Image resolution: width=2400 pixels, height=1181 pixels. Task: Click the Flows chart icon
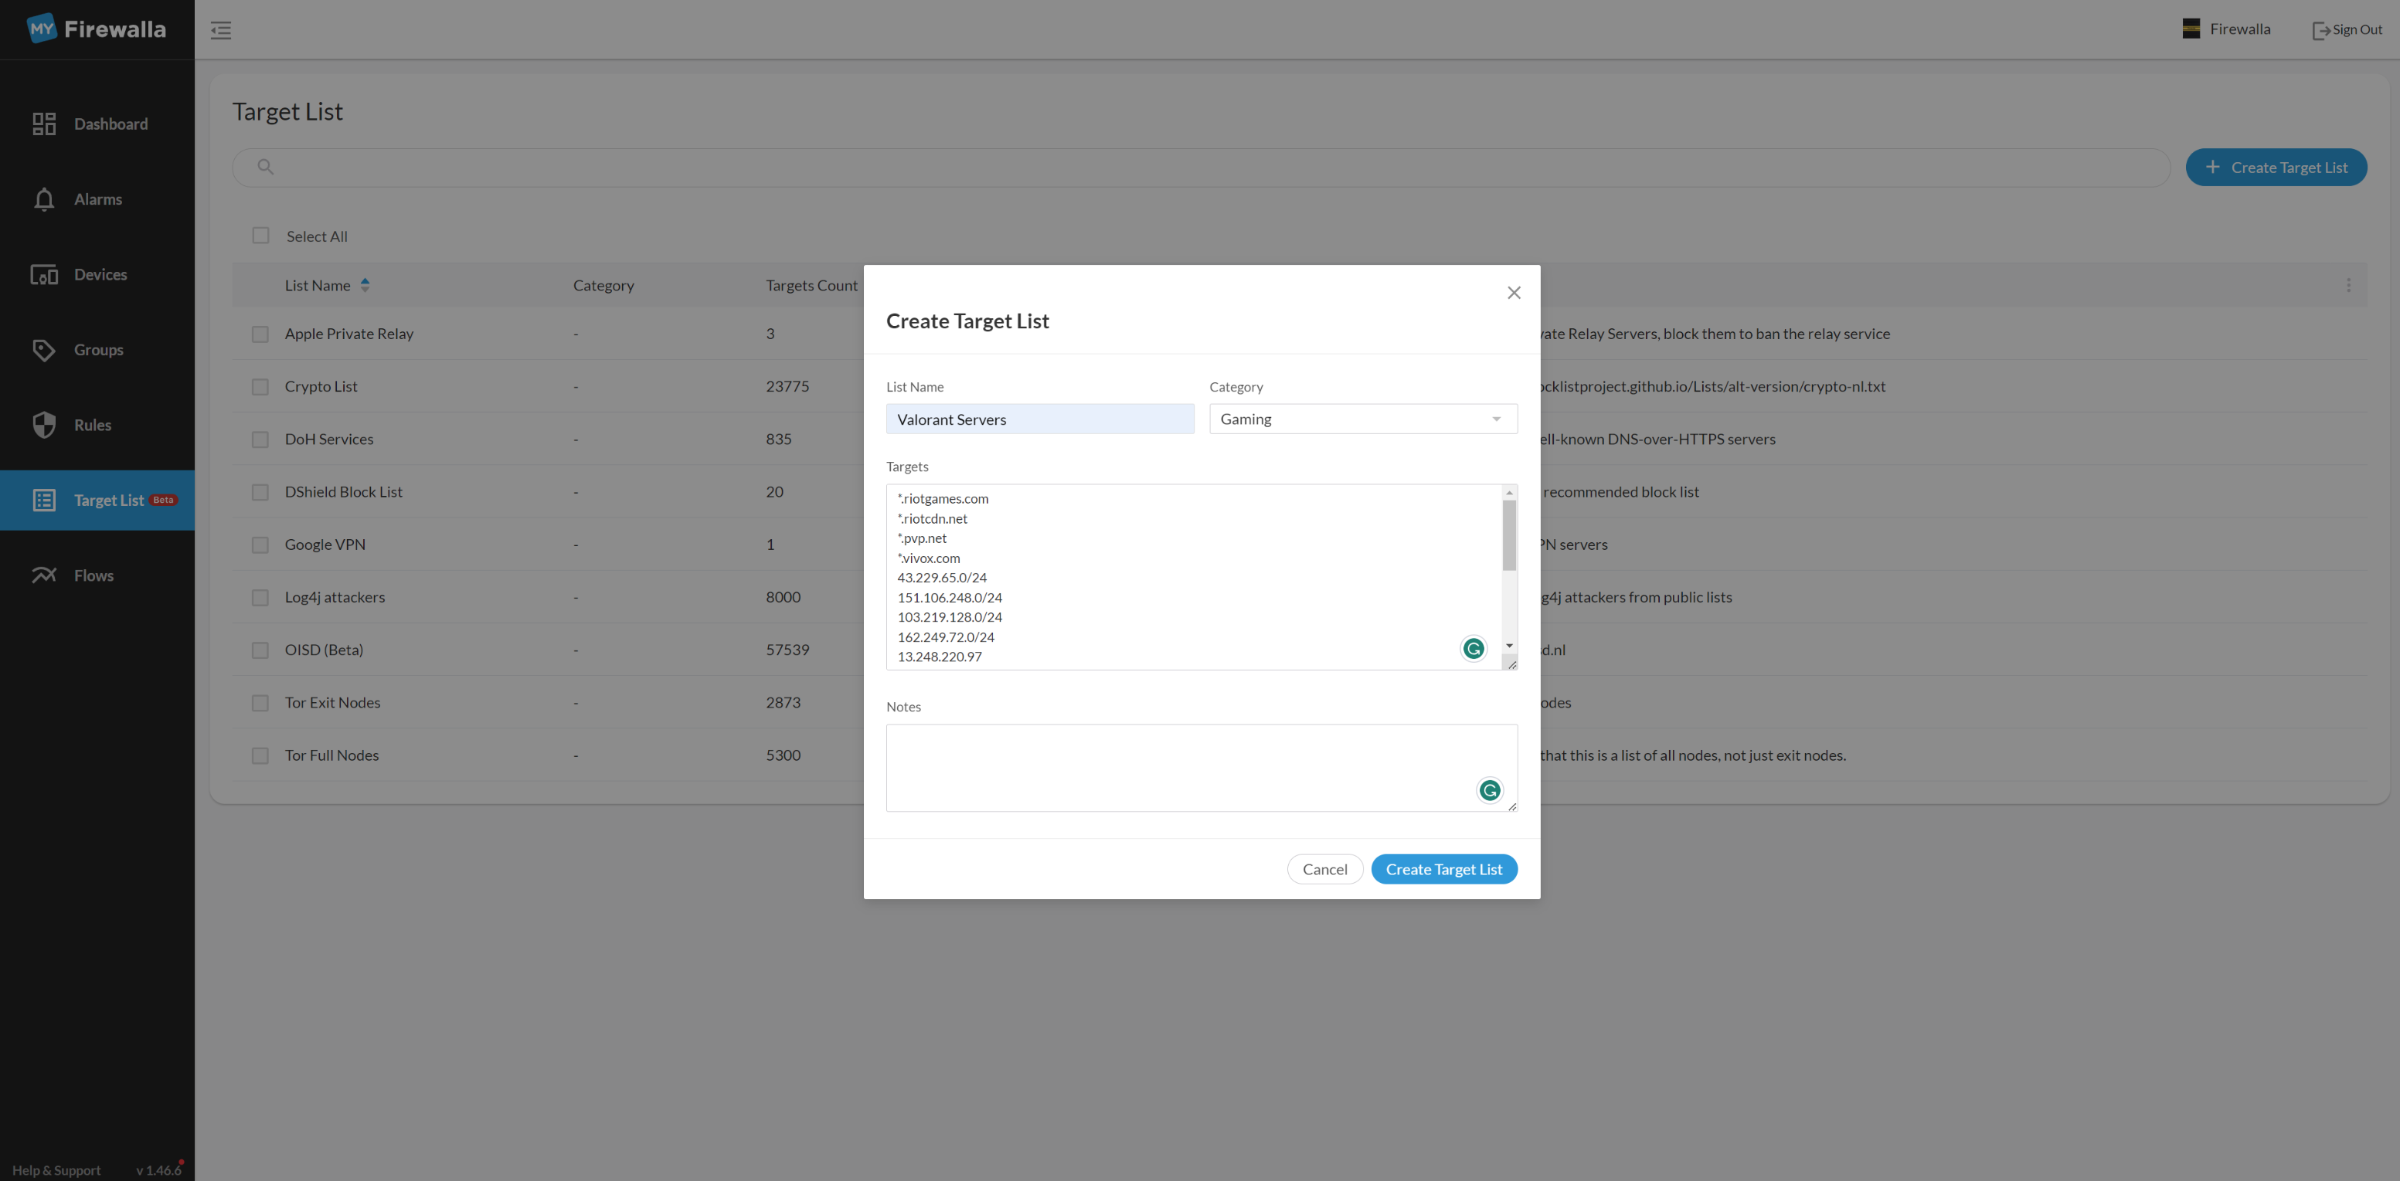point(44,575)
